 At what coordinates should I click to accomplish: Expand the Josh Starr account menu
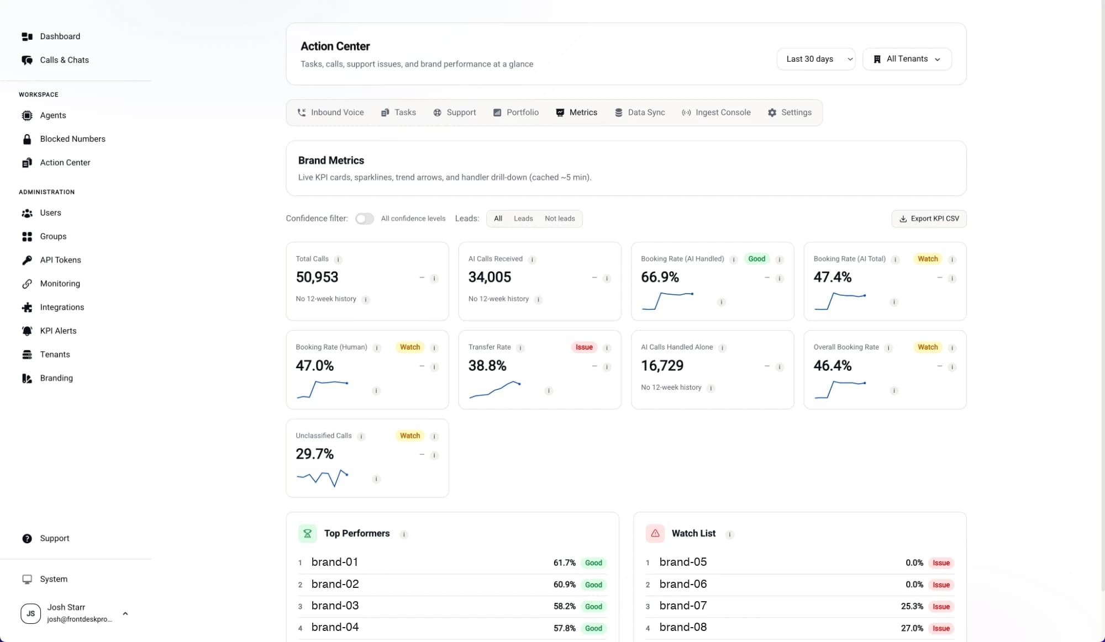(x=125, y=613)
